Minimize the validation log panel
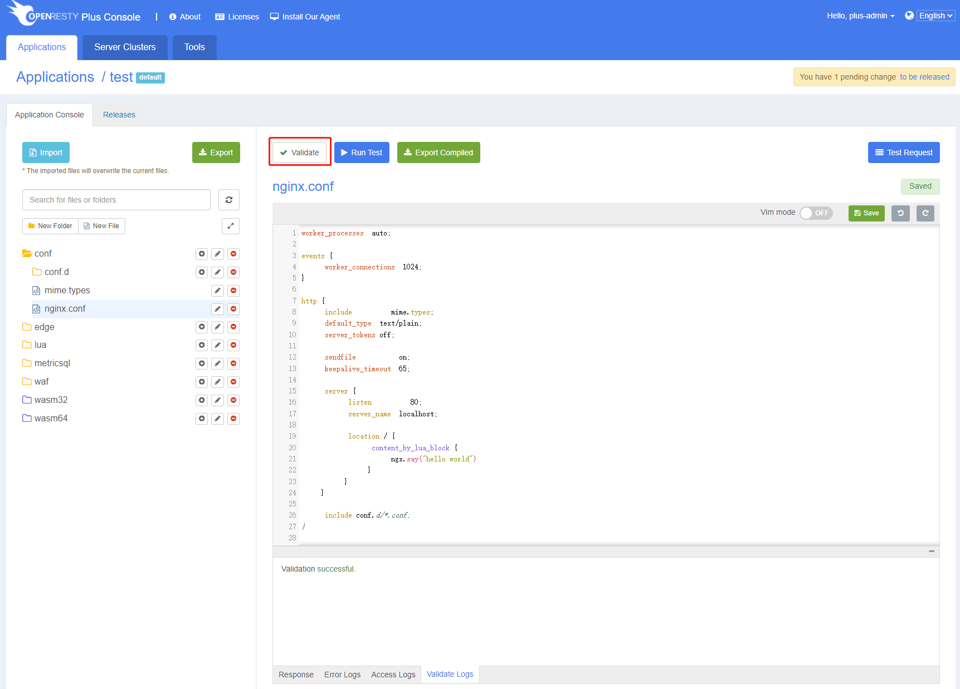The width and height of the screenshot is (960, 689). 932,551
